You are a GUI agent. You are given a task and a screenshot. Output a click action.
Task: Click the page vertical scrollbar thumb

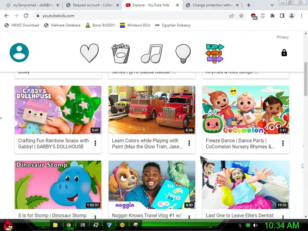click(306, 79)
